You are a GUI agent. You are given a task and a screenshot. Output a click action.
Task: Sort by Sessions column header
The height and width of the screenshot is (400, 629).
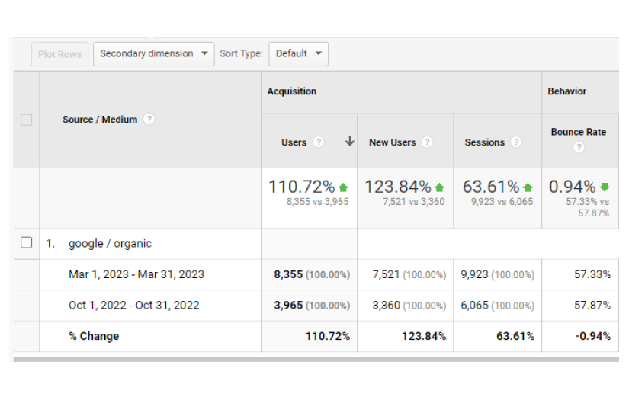coord(485,142)
